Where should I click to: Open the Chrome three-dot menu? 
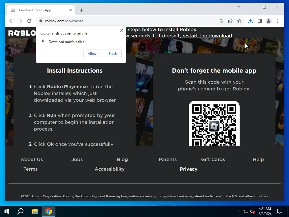click(278, 21)
